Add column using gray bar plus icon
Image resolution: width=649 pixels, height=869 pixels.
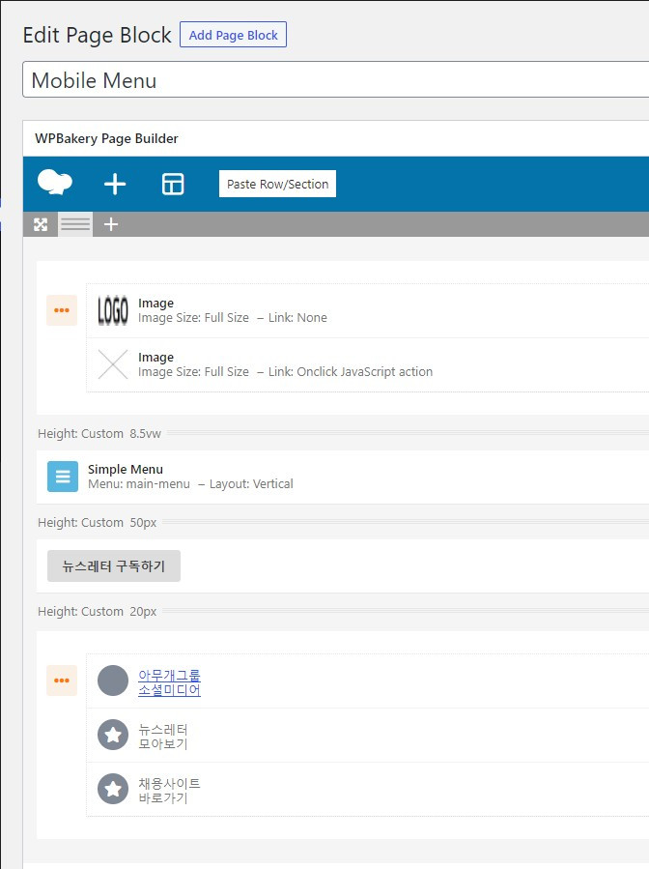pos(111,224)
